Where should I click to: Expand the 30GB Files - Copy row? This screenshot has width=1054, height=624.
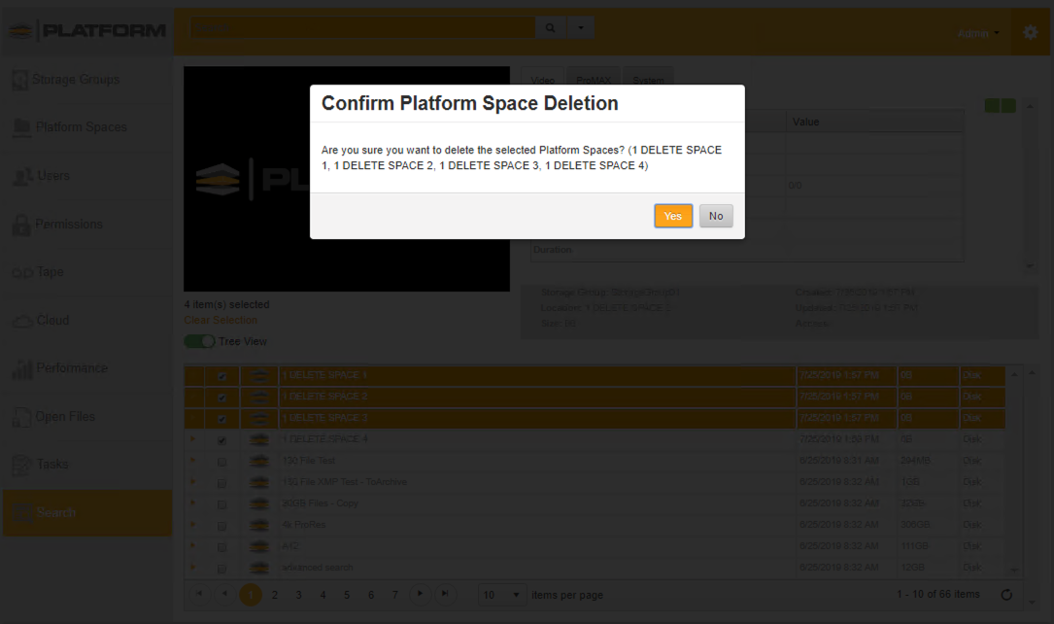point(193,503)
